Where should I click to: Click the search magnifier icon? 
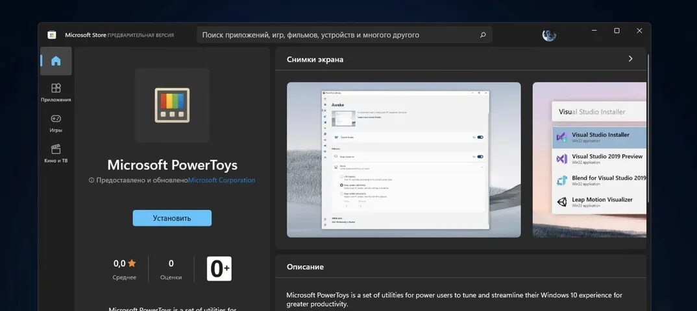[483, 35]
